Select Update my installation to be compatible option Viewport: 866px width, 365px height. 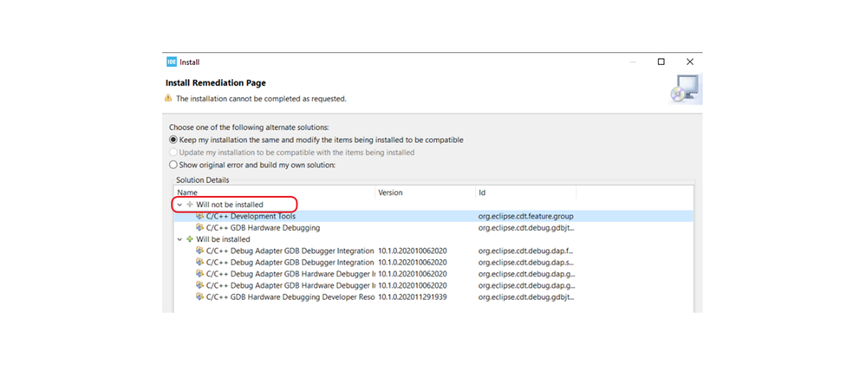pyautogui.click(x=173, y=152)
